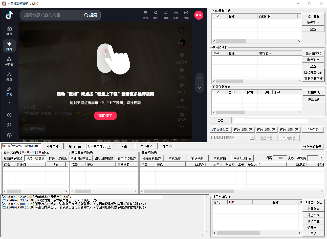The image size is (327, 239).
Task: Open 朋友 from the sidebar
Action: click(9, 92)
